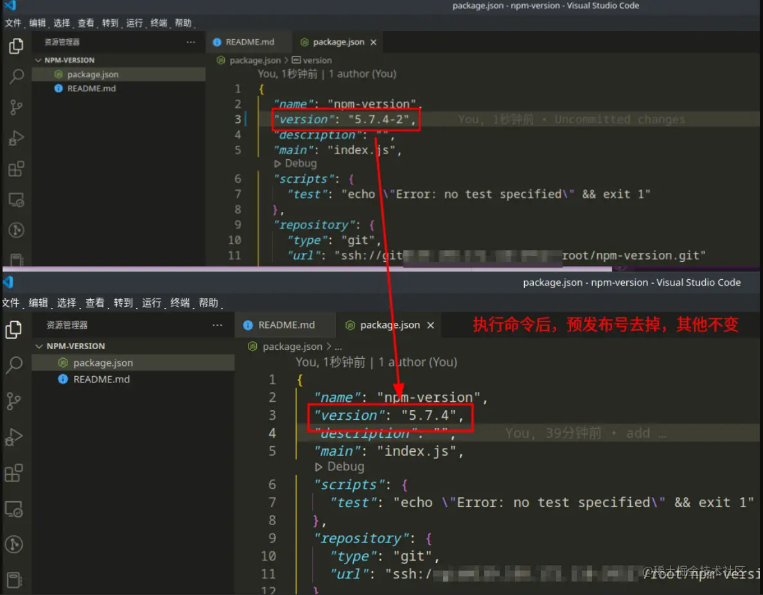The image size is (763, 595).
Task: Open 终端 menu in lower window
Action: pyautogui.click(x=180, y=303)
